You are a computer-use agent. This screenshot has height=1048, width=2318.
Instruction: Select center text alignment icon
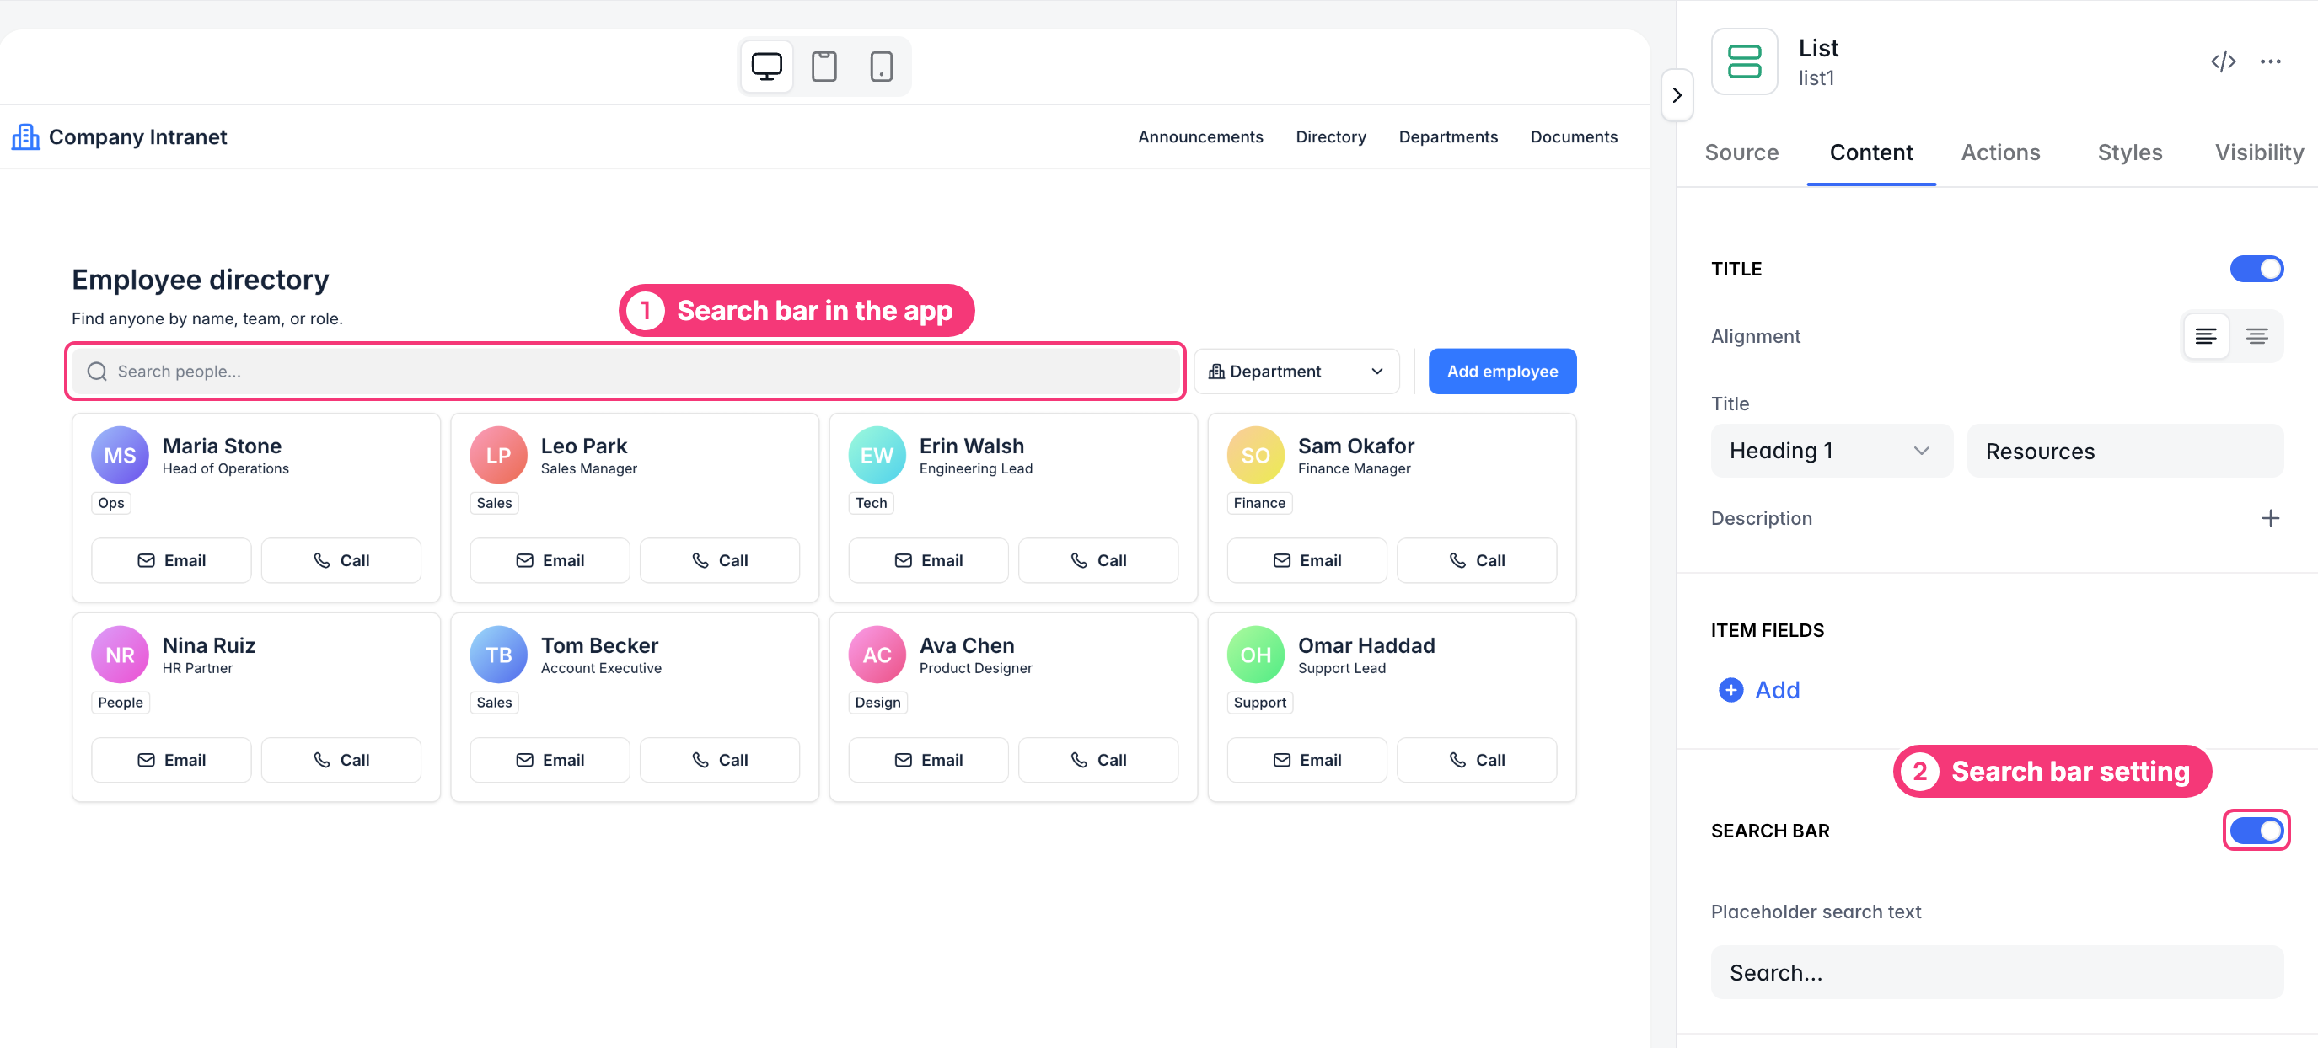click(x=2256, y=336)
